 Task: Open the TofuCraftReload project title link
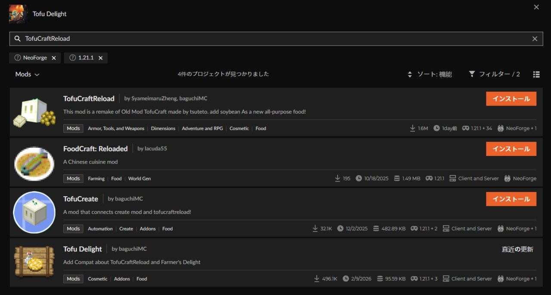click(x=89, y=99)
